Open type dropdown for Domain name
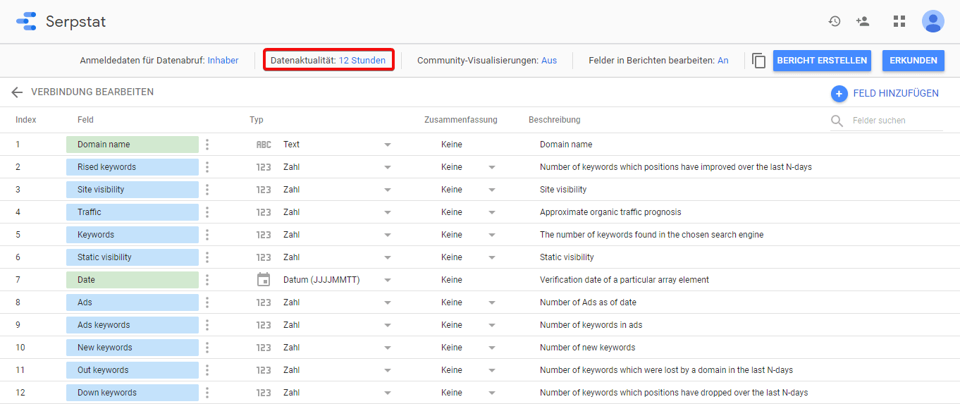960x404 pixels. pyautogui.click(x=388, y=145)
